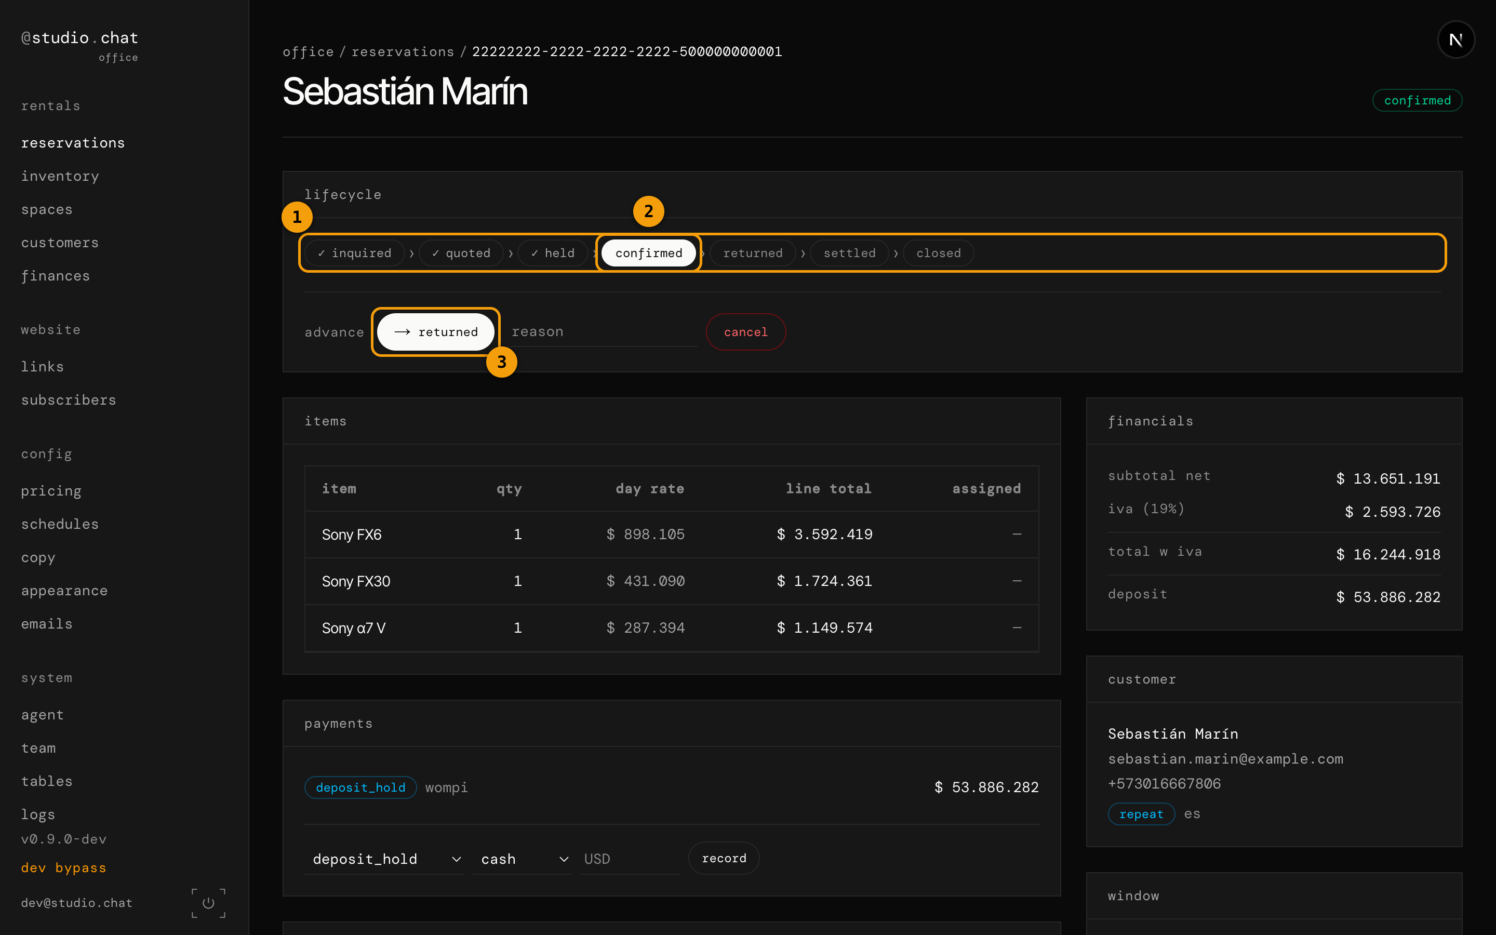Click the wompi payment provider text

pos(446,787)
